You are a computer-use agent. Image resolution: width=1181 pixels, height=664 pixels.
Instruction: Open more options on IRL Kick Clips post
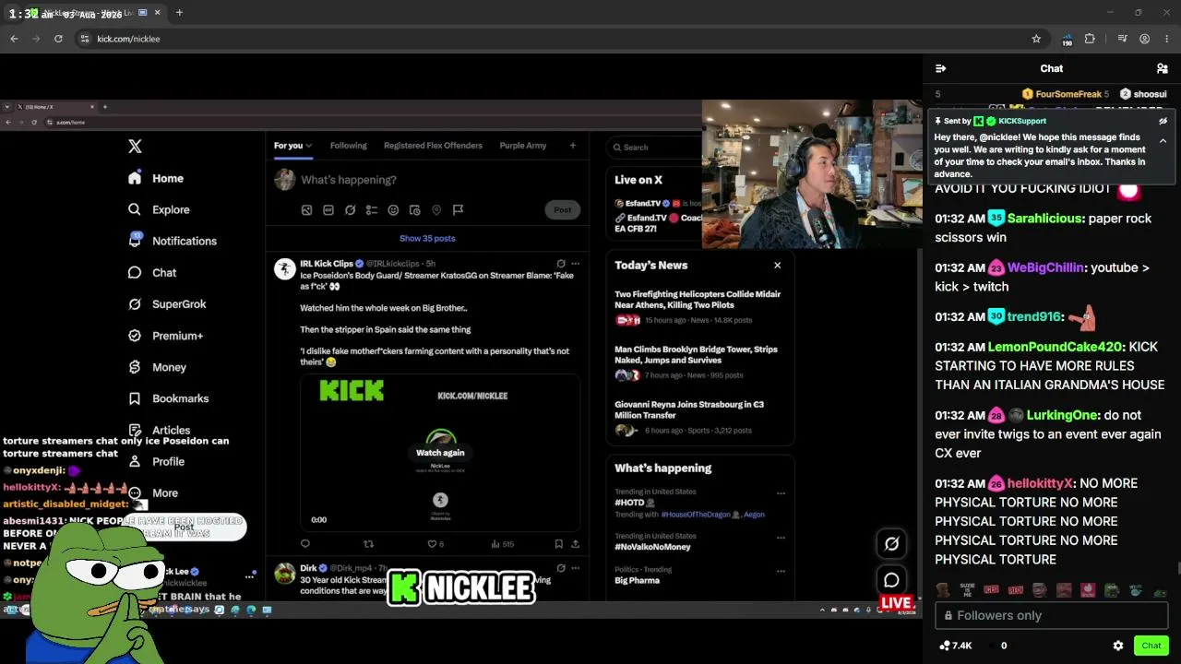(x=576, y=264)
